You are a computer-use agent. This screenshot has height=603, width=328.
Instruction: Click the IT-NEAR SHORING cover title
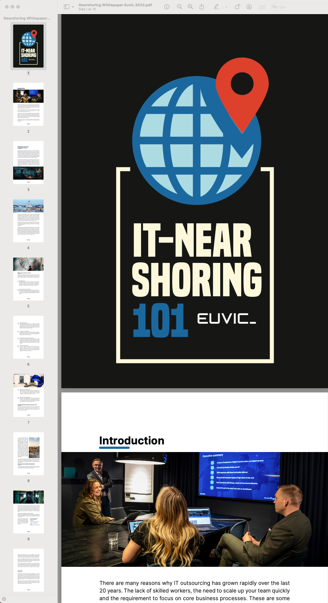tap(197, 260)
